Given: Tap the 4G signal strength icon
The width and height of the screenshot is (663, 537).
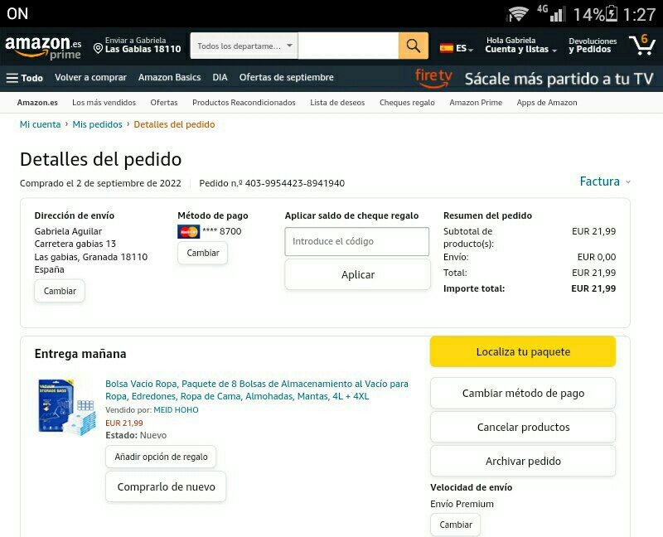Looking at the screenshot, I should 551,13.
